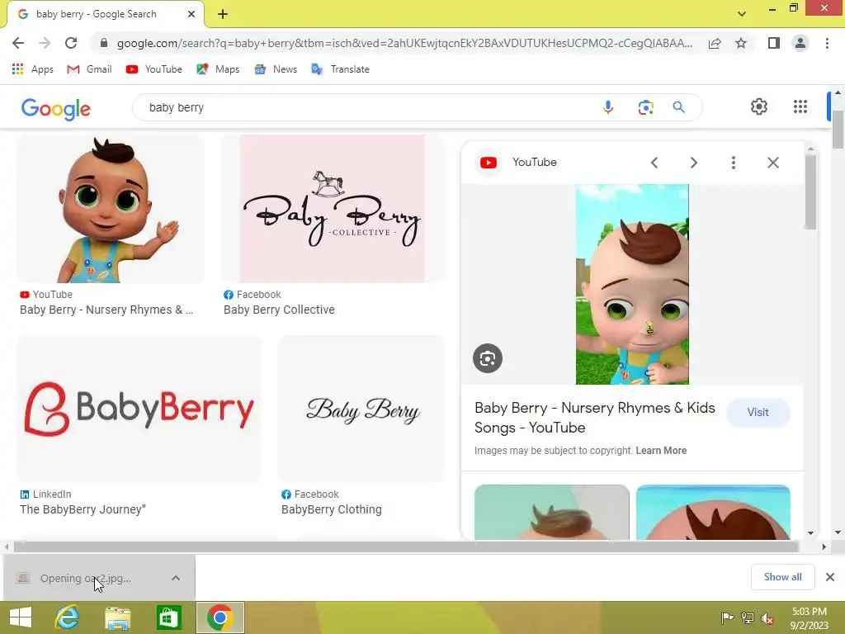Open preview panel three-dot options
This screenshot has height=634, width=845.
click(734, 163)
